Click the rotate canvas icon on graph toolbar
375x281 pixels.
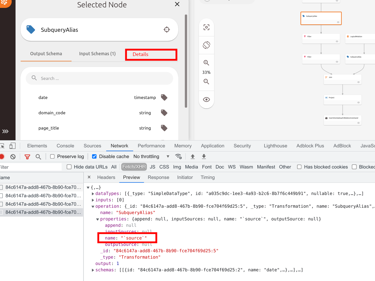(x=206, y=45)
